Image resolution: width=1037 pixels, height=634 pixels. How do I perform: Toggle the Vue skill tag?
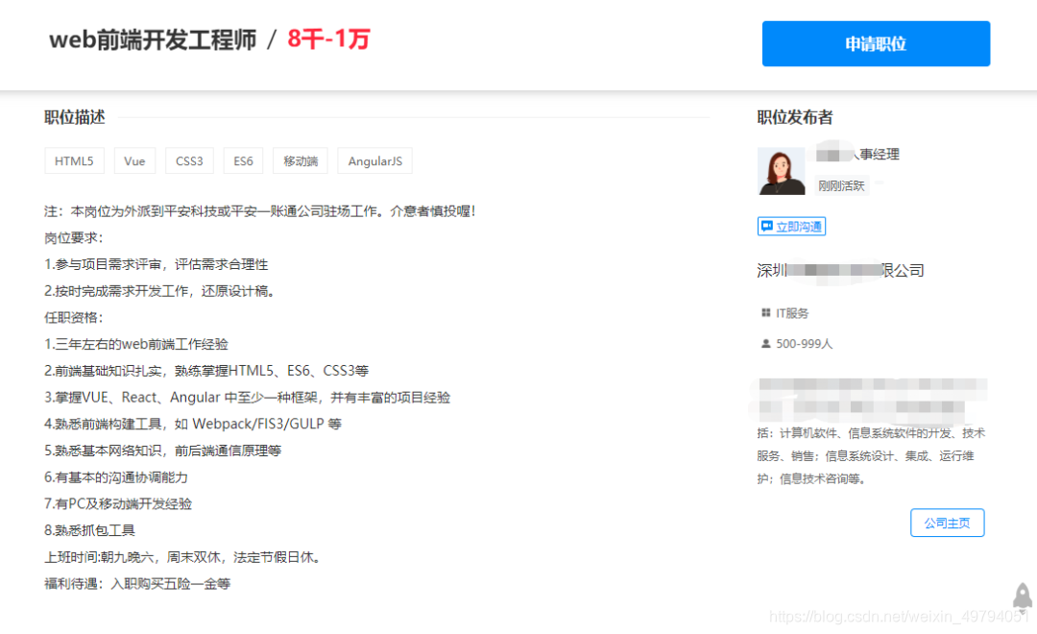point(133,160)
